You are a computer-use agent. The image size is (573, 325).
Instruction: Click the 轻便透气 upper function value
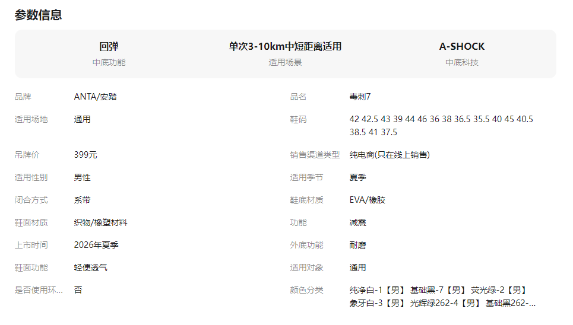(91, 267)
